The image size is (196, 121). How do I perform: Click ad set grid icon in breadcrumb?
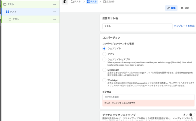[x=88, y=2]
